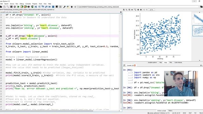Show previous plot arrow
The height and width of the screenshot is (114, 203).
(138, 10)
